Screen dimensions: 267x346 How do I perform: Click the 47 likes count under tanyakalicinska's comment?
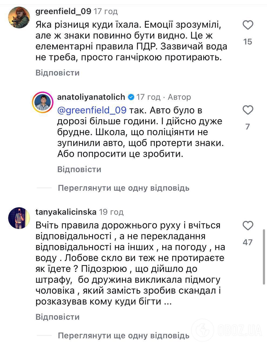[248, 243]
